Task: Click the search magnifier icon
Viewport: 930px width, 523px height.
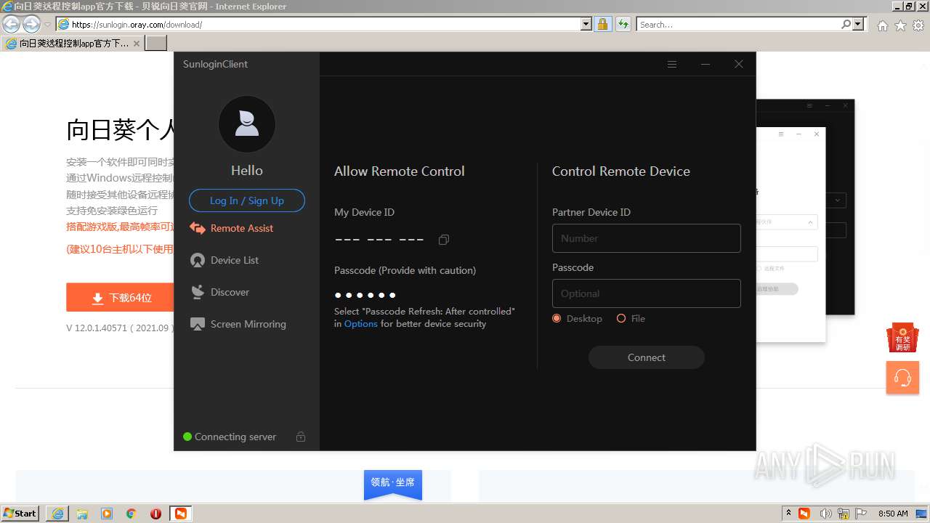Action: click(x=846, y=24)
